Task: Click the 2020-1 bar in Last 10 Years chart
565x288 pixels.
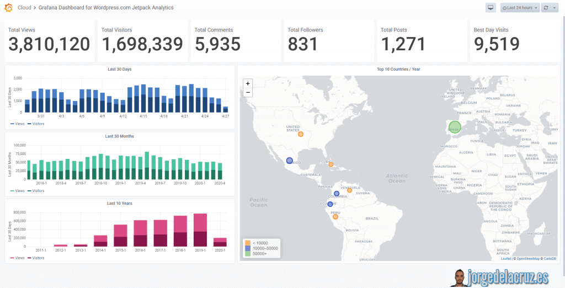Action: click(220, 242)
